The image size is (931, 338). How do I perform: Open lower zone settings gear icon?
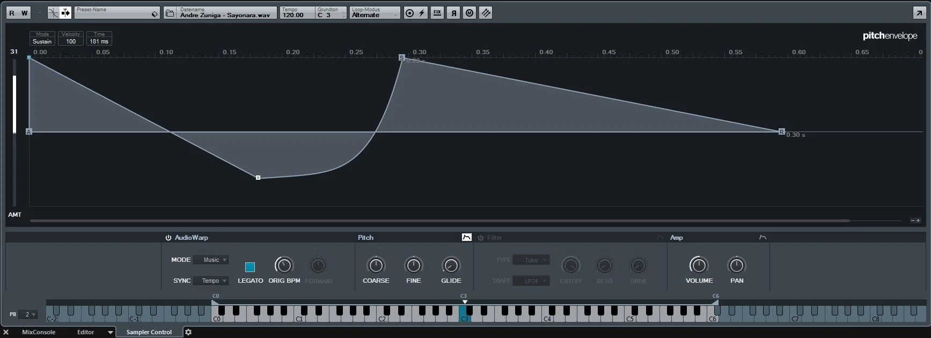coord(188,332)
